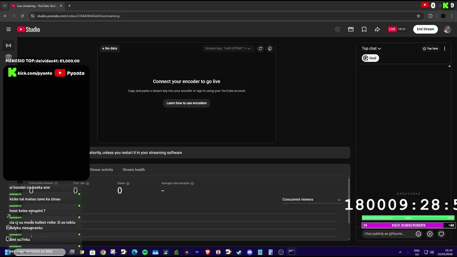Viewport: 457px width, 257px height.
Task: Click the Views count value
Action: tap(120, 191)
